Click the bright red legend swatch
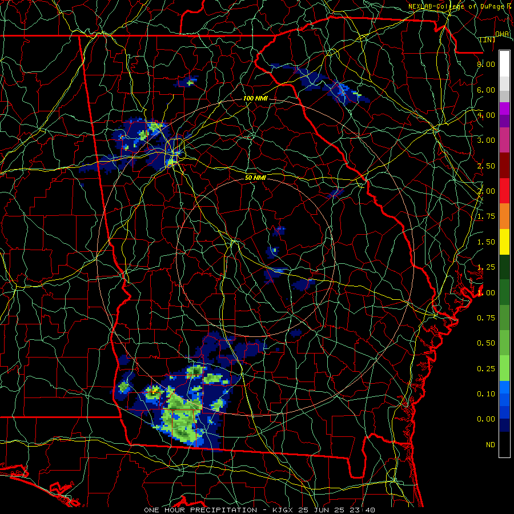This screenshot has width=514, height=514. coord(504,191)
